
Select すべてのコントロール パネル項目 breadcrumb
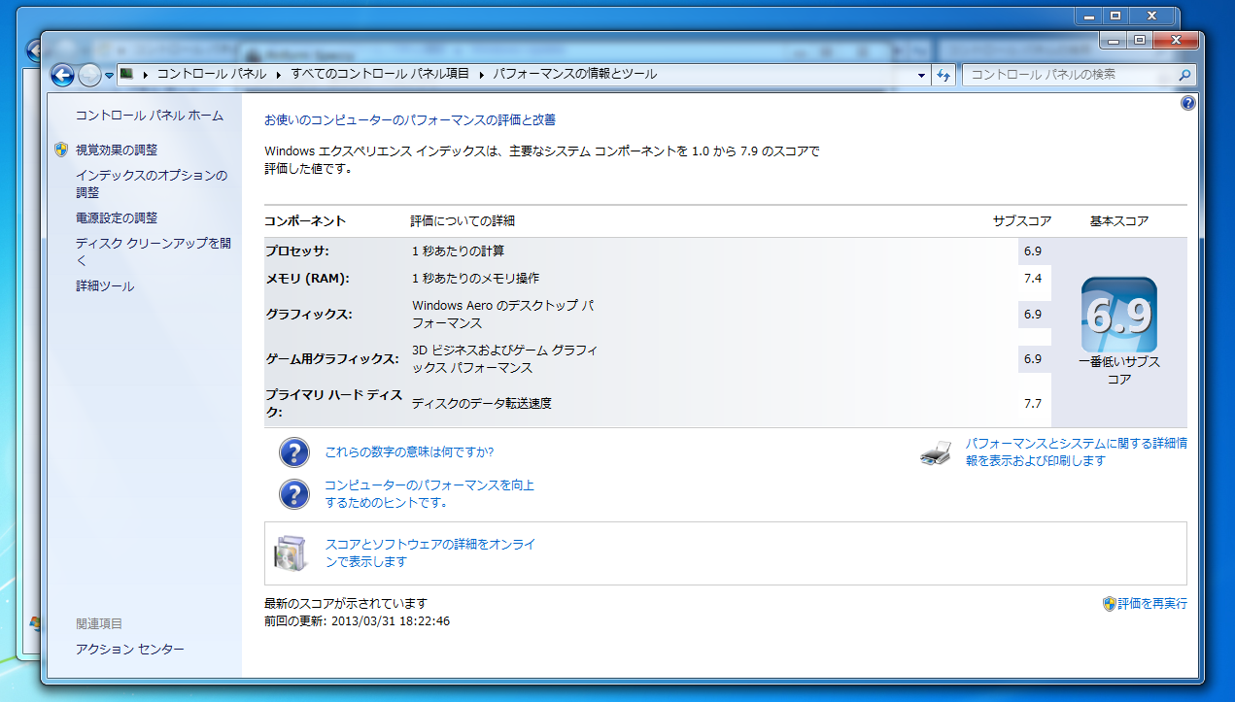pos(380,74)
